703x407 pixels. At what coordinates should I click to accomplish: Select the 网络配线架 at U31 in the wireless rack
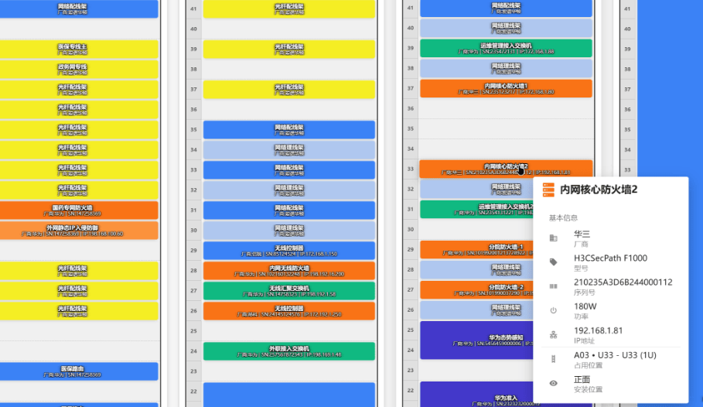289,210
